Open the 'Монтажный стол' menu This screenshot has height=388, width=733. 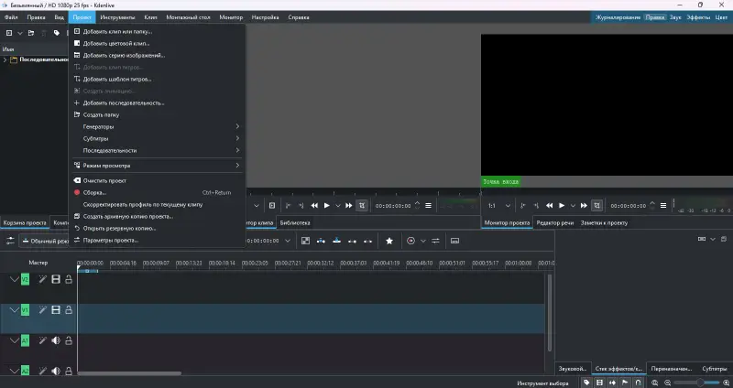click(189, 17)
